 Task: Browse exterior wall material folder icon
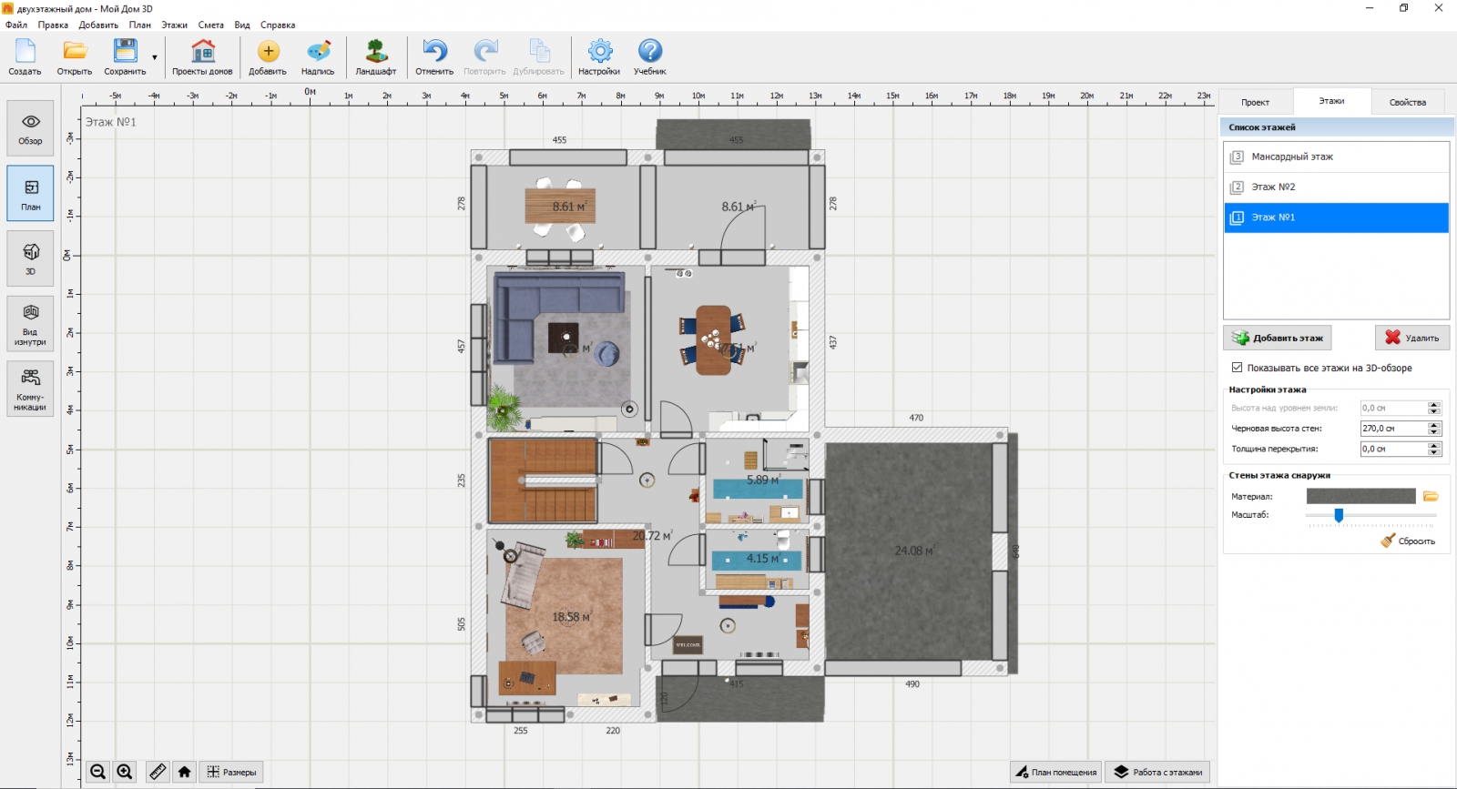1431,496
